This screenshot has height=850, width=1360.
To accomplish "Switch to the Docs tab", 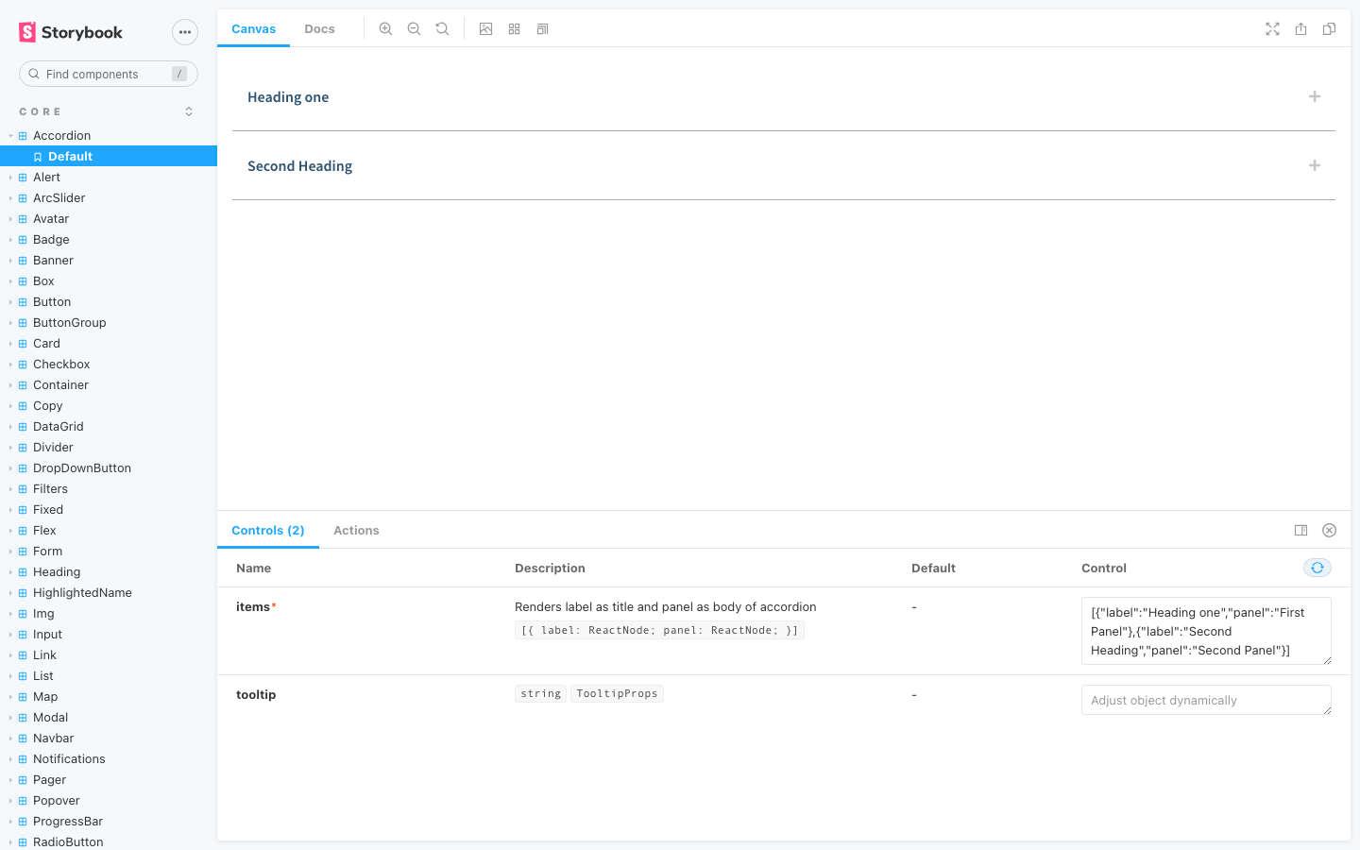I will click(x=319, y=29).
